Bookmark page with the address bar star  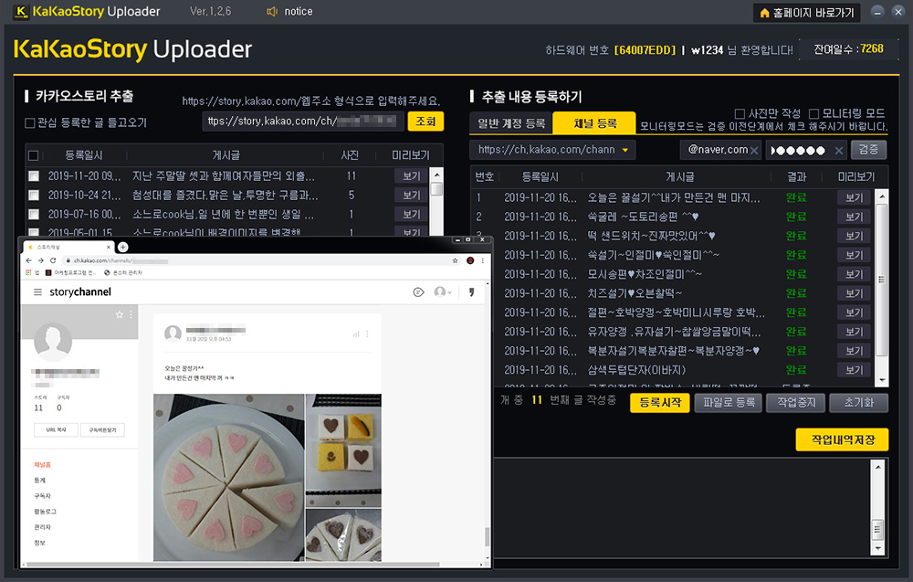click(455, 260)
